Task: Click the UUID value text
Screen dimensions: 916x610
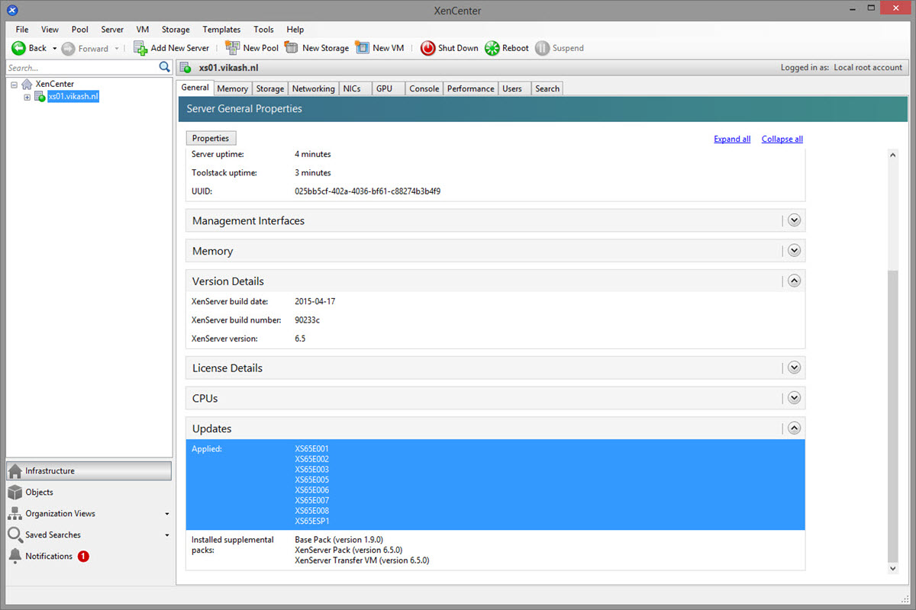Action: pyautogui.click(x=367, y=191)
